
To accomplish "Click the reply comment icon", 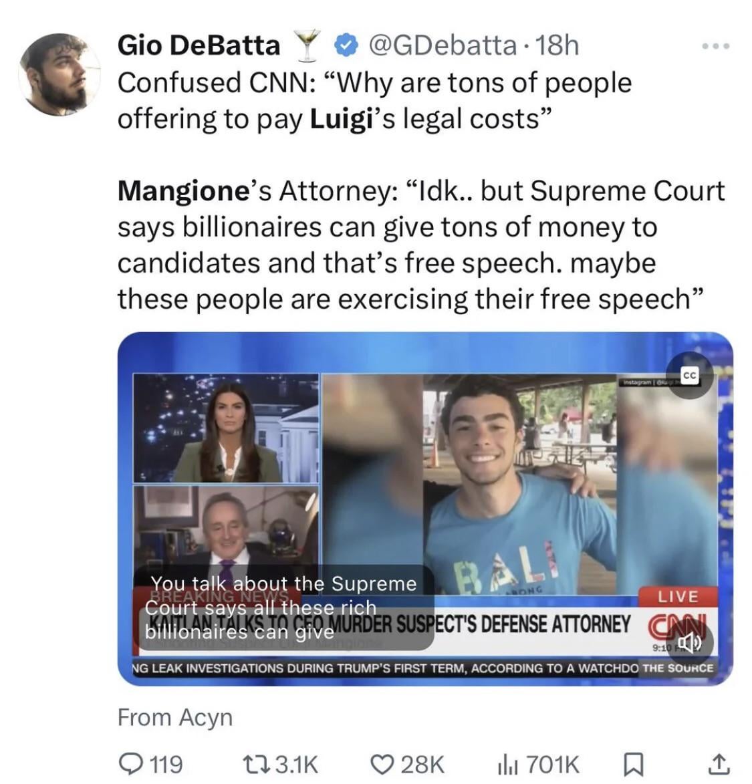I will pyautogui.click(x=129, y=763).
